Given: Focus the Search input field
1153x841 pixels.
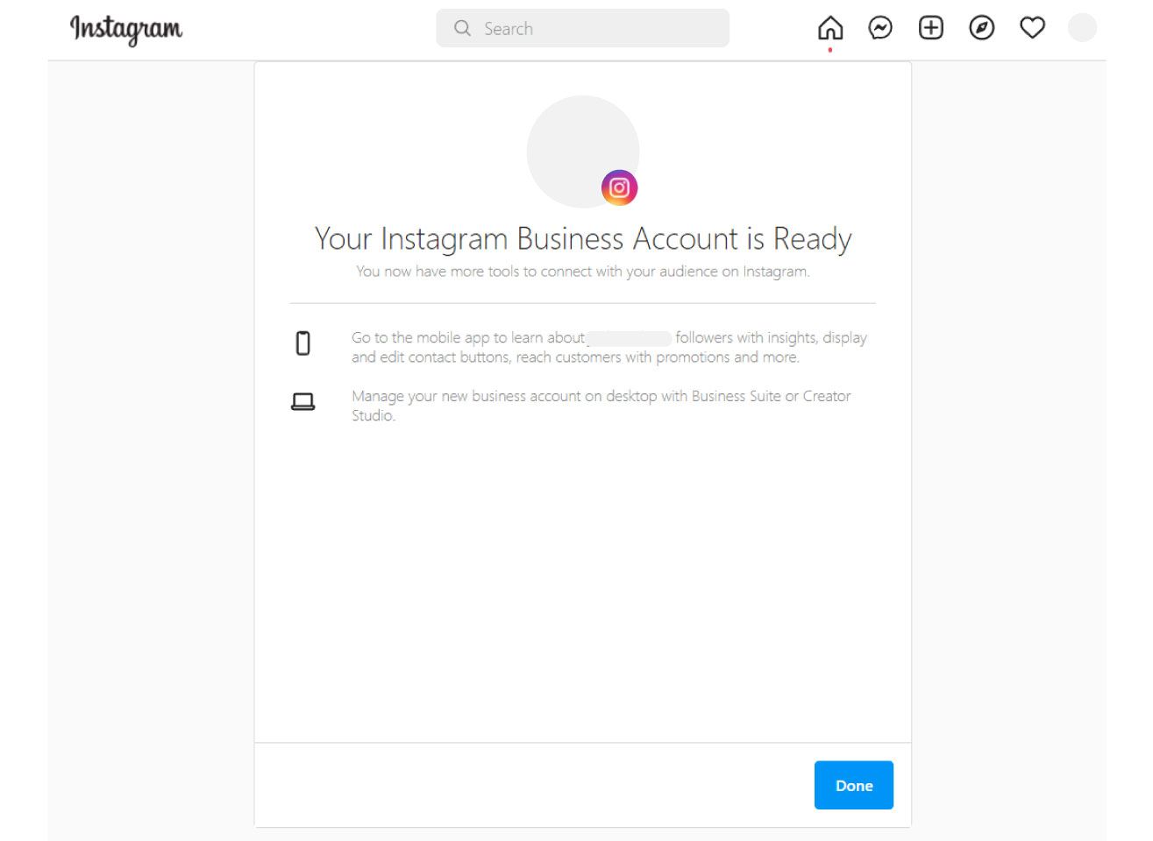Looking at the screenshot, I should [x=582, y=28].
